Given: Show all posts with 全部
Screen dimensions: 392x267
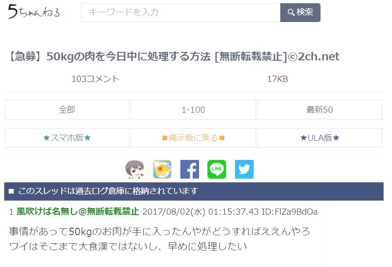Looking at the screenshot, I should pyautogui.click(x=67, y=110).
